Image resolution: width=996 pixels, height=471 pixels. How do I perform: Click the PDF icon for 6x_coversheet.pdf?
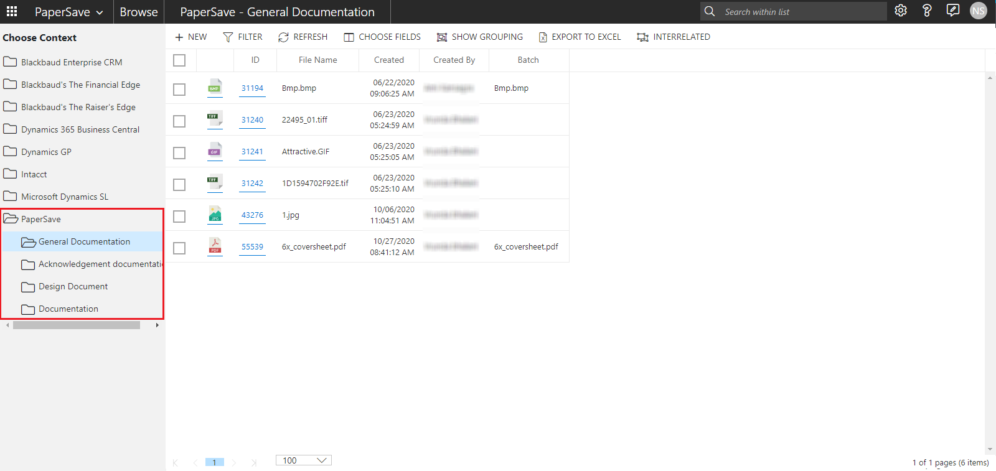pyautogui.click(x=215, y=246)
